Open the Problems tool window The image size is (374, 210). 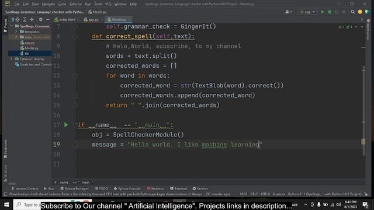tap(155, 188)
